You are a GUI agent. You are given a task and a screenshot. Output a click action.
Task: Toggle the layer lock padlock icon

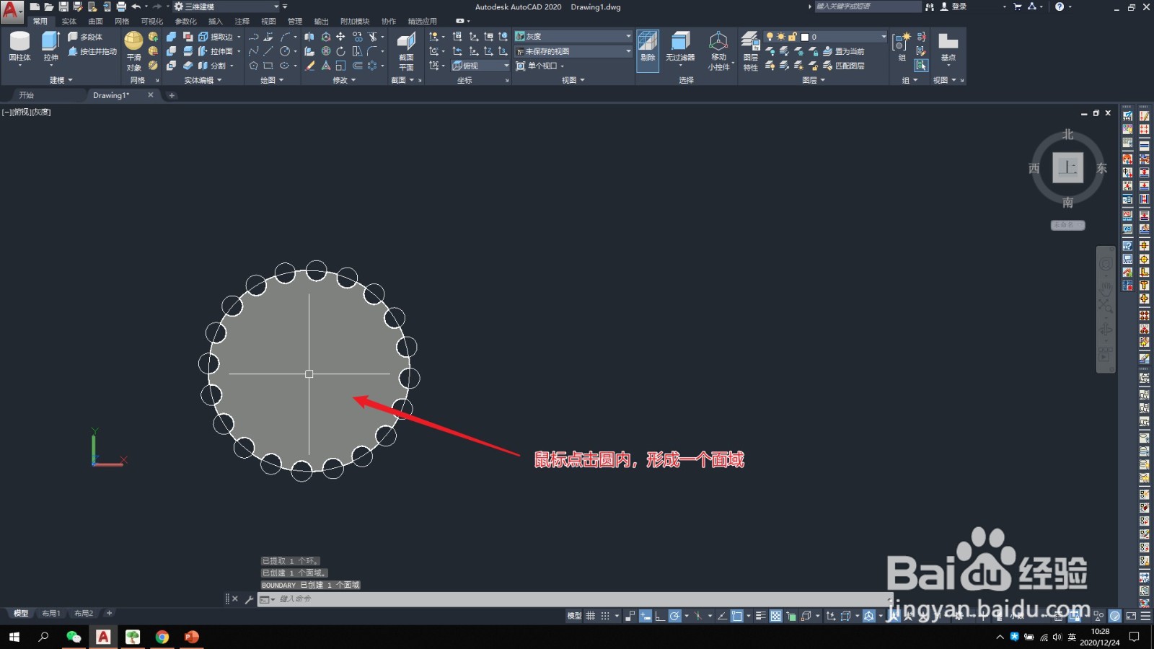click(792, 37)
